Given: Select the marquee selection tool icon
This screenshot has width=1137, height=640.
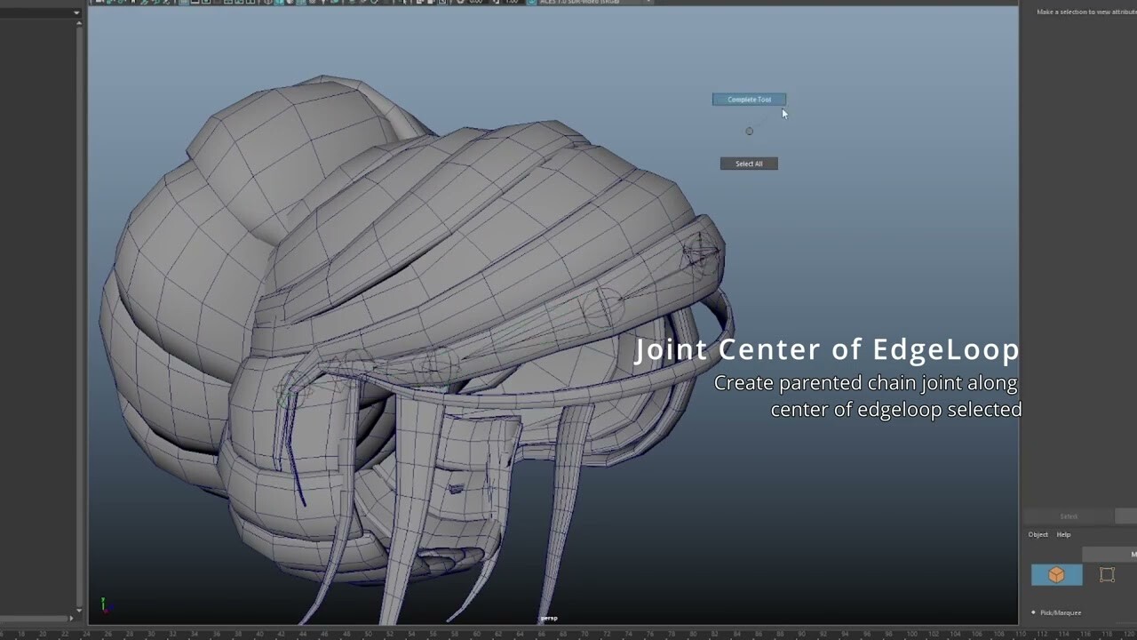Looking at the screenshot, I should pyautogui.click(x=1107, y=574).
